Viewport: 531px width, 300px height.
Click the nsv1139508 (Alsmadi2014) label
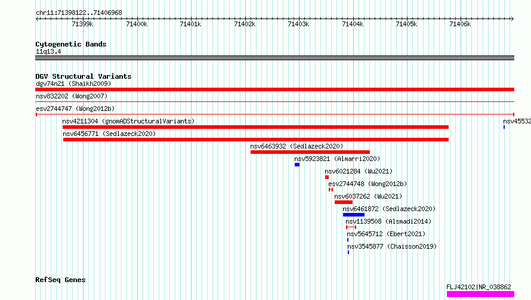pyautogui.click(x=388, y=221)
